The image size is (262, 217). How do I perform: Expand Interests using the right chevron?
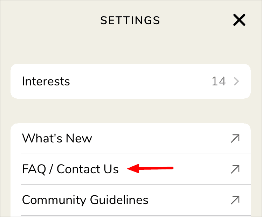click(x=236, y=82)
